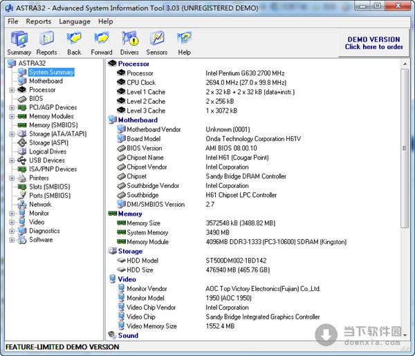The height and width of the screenshot is (356, 415).
Task: Click the scroll down arrow of details pane
Action: click(x=405, y=335)
